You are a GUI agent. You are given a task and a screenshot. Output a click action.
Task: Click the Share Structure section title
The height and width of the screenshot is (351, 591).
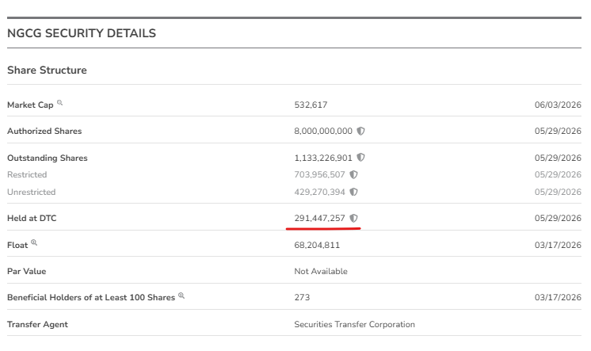coord(47,71)
